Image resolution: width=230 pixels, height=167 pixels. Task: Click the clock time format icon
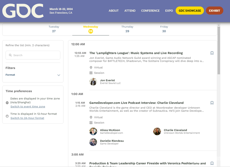point(7,116)
